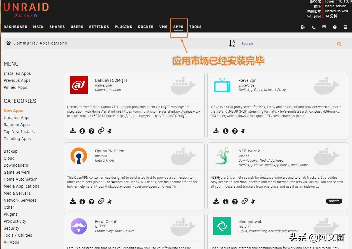This screenshot has width=352, height=249.
Task: Browse the Trending Apps category
Action: click(17, 138)
